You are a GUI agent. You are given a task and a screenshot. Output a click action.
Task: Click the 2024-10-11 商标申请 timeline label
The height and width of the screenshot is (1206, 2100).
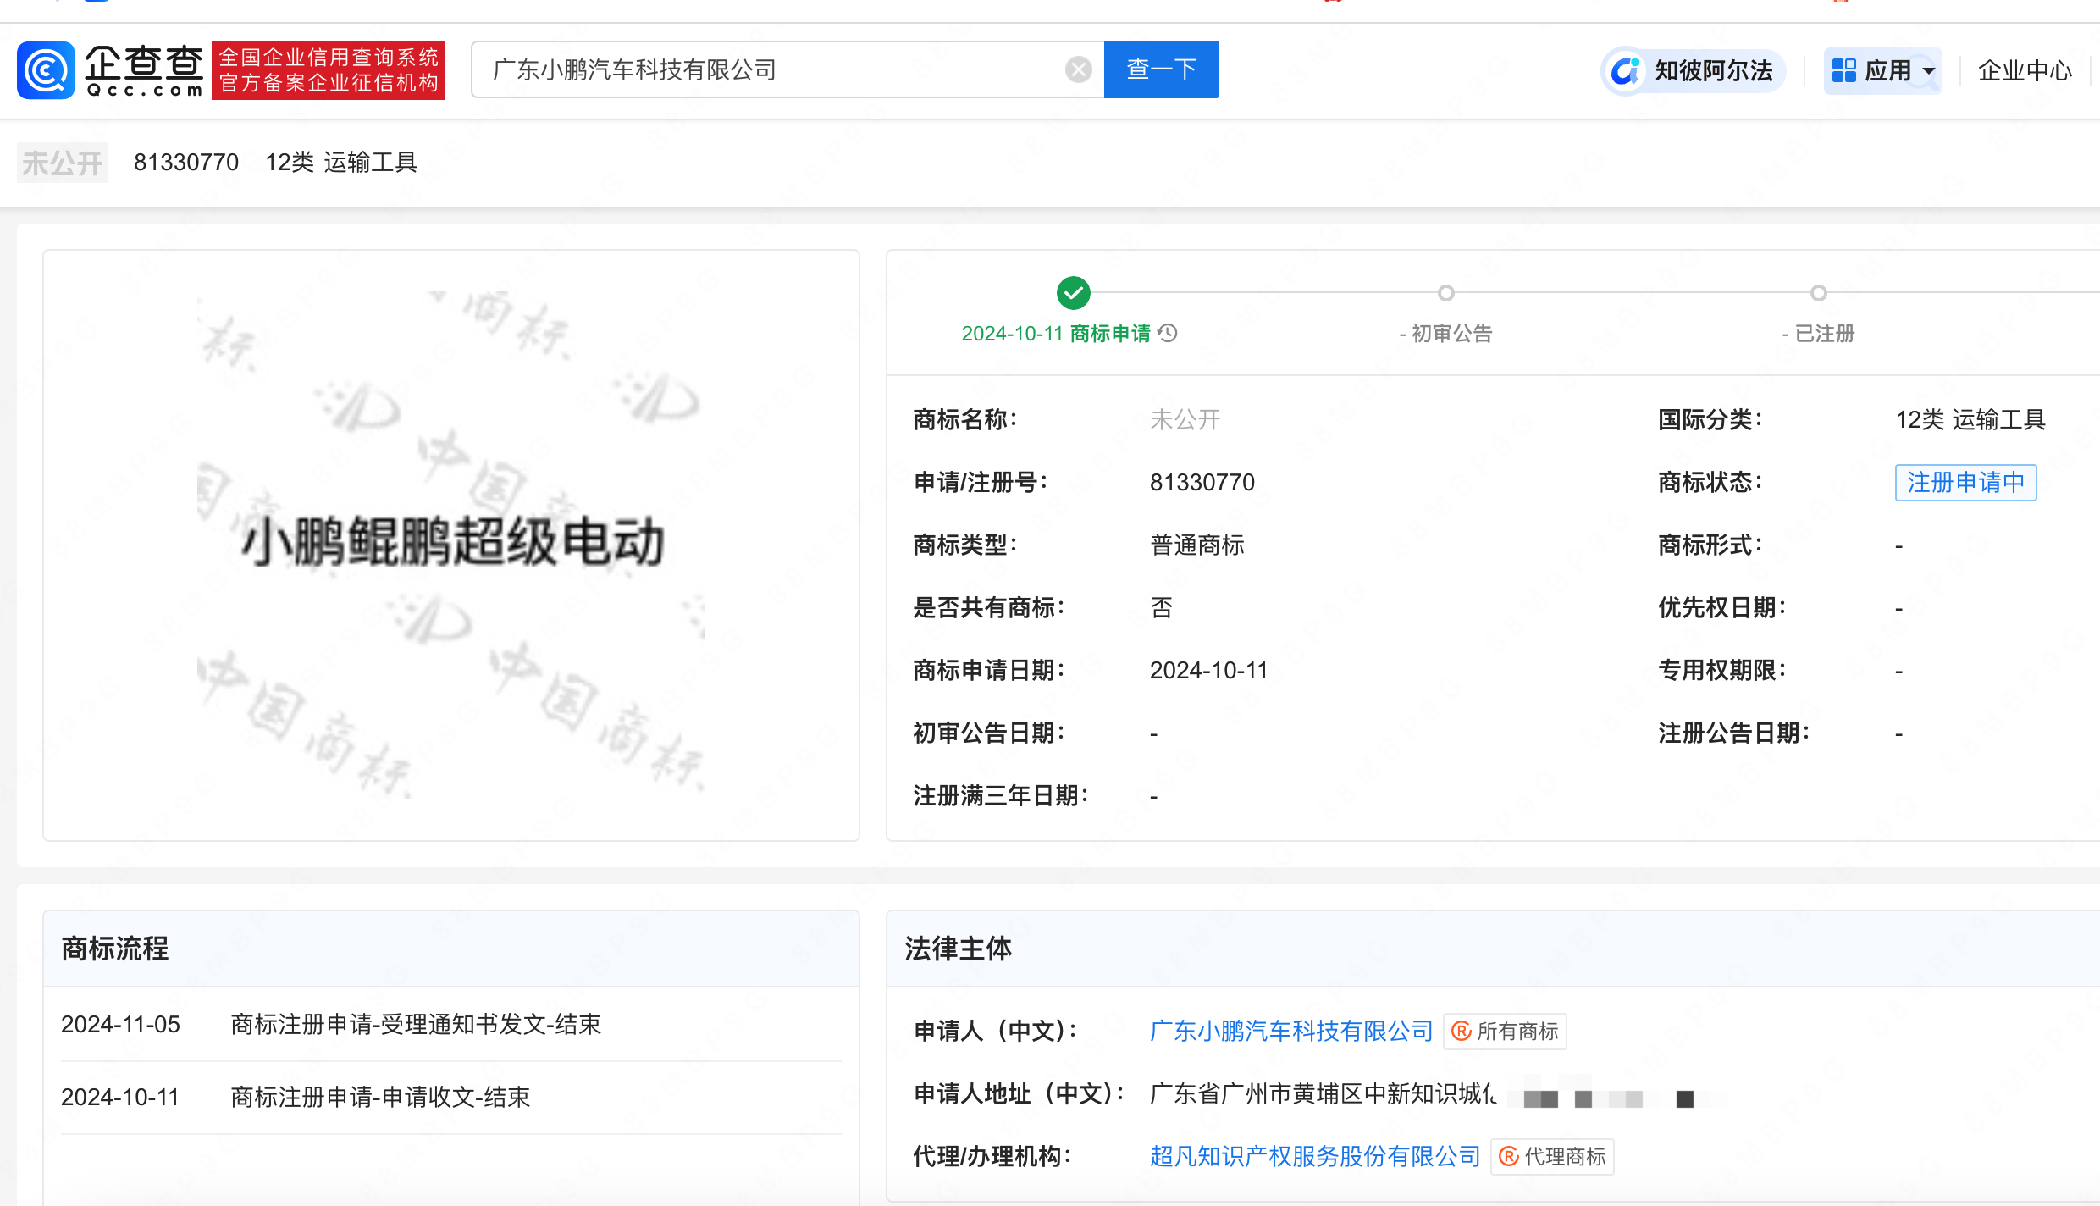(1056, 334)
